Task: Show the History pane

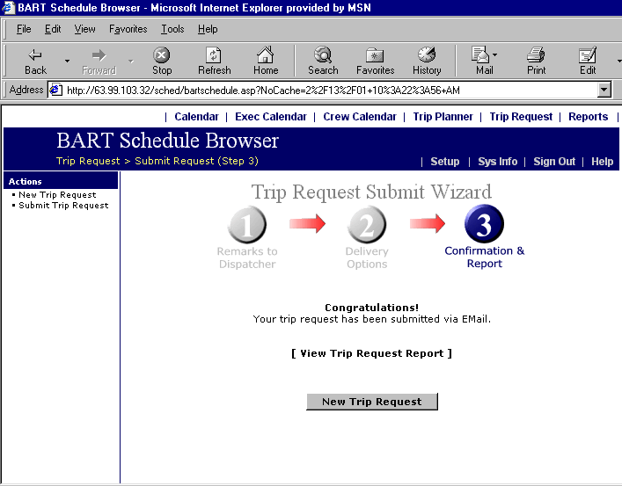Action: [427, 61]
